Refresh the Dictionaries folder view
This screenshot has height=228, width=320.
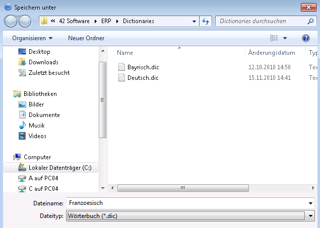tap(206, 21)
